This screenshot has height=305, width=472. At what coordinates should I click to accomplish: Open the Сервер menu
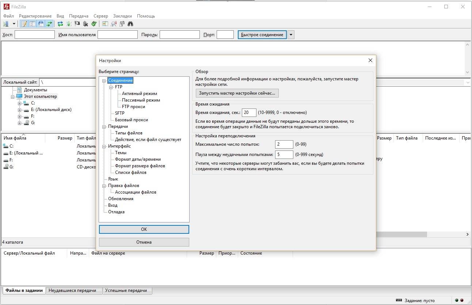pyautogui.click(x=101, y=16)
